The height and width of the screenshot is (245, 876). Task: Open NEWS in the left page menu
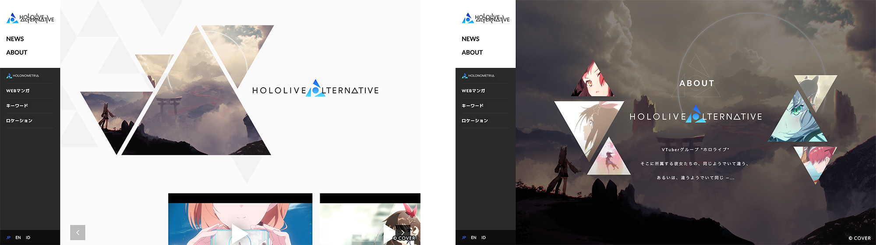(x=15, y=39)
